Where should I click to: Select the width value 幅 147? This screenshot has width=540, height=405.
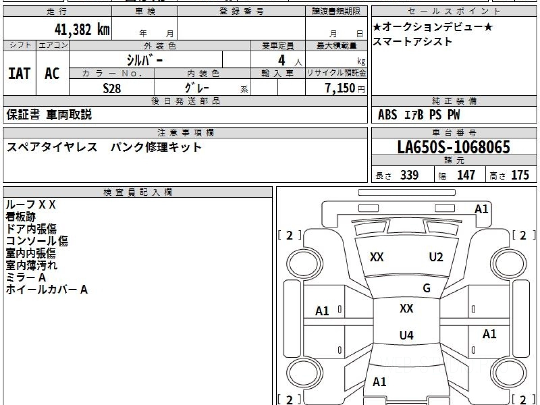(x=457, y=175)
